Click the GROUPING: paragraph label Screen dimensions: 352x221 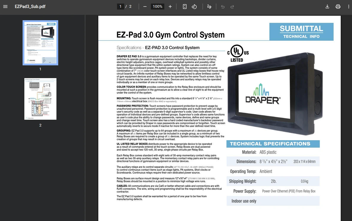124,131
